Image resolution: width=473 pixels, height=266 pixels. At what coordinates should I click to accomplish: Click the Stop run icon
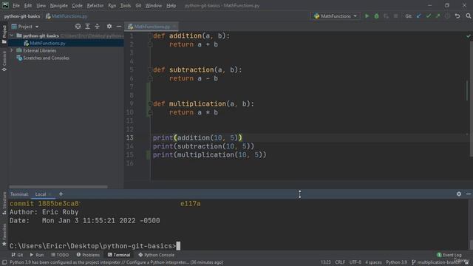(396, 16)
